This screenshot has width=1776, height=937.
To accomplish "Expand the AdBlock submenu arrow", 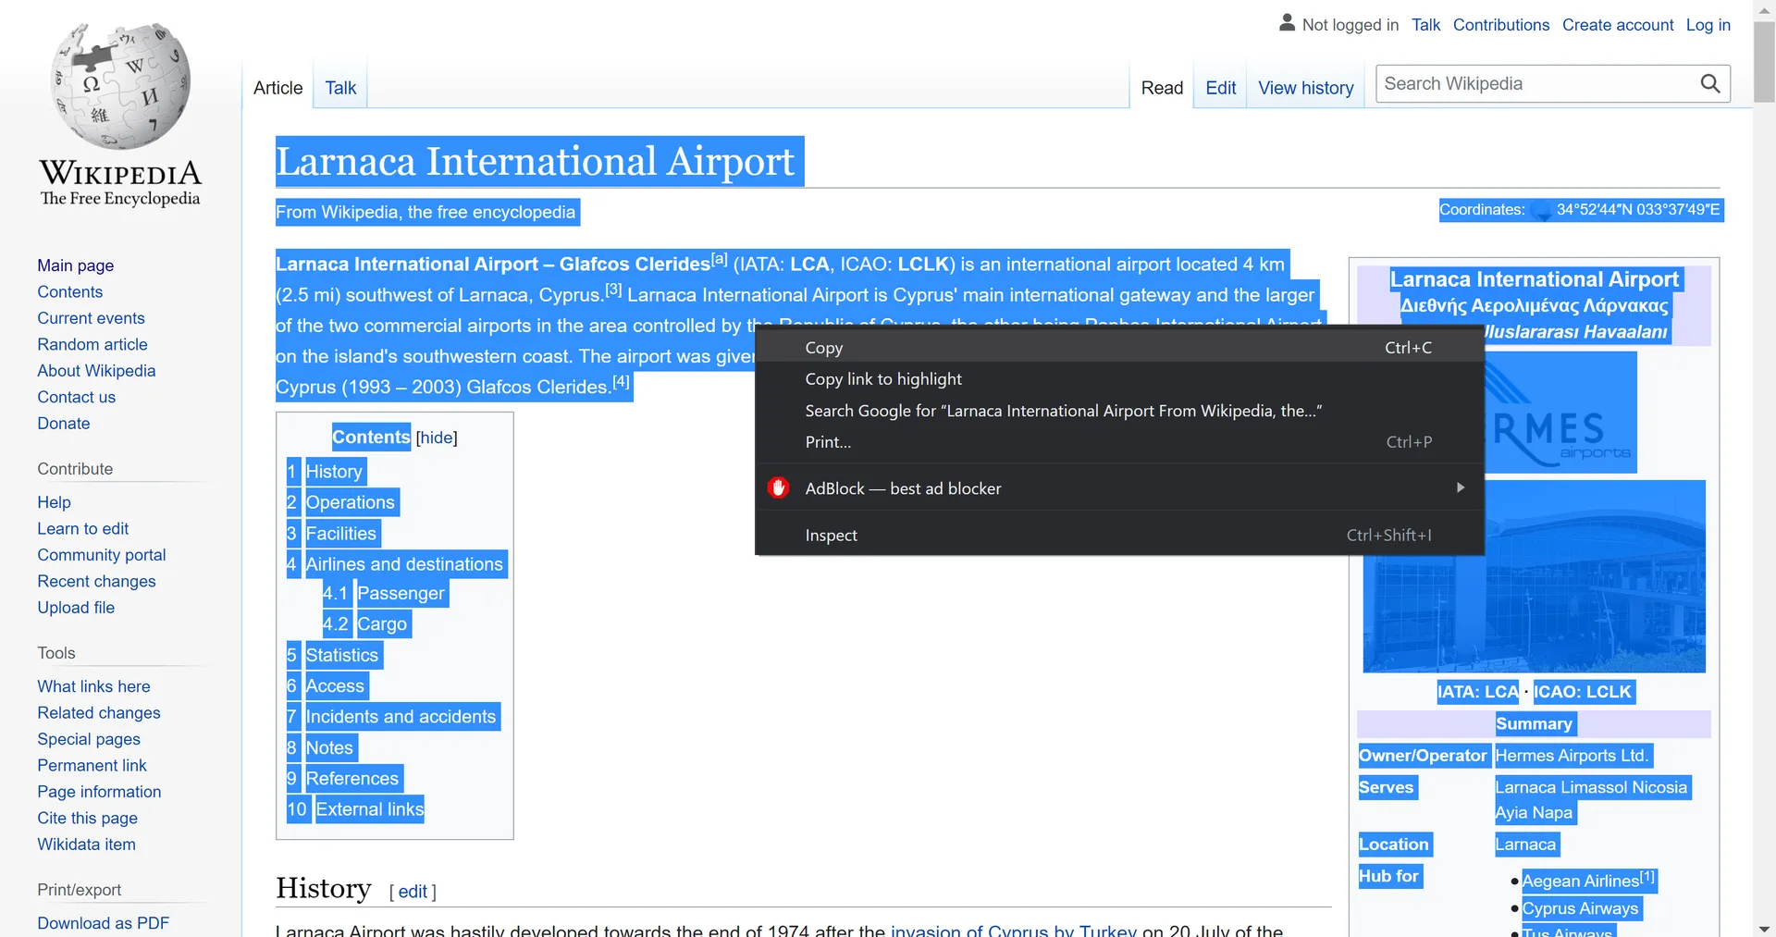I will (1460, 487).
